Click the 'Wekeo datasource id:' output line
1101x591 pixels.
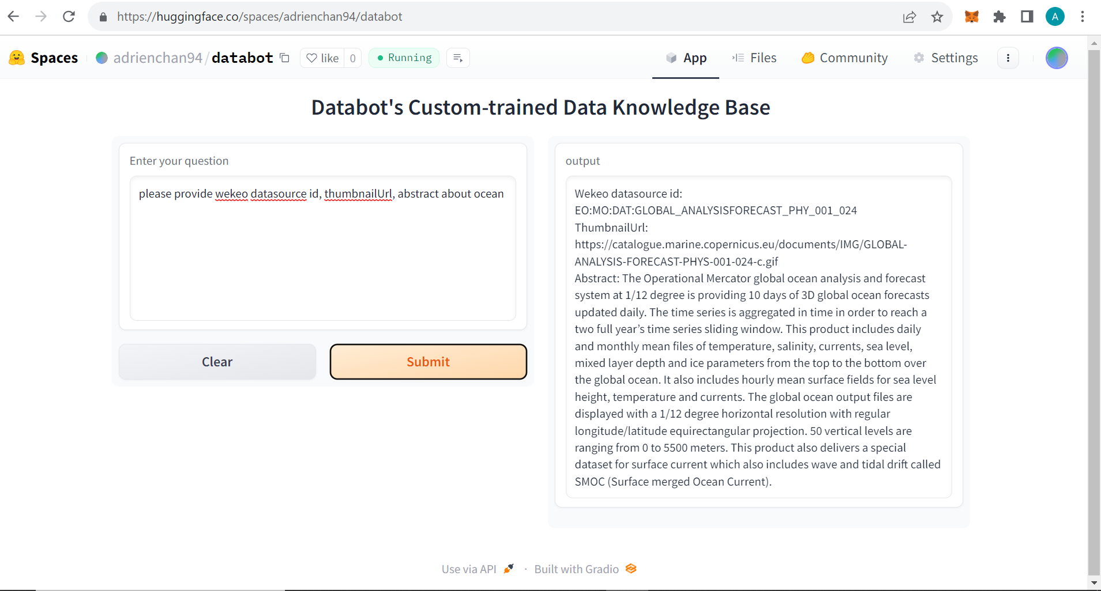click(629, 194)
